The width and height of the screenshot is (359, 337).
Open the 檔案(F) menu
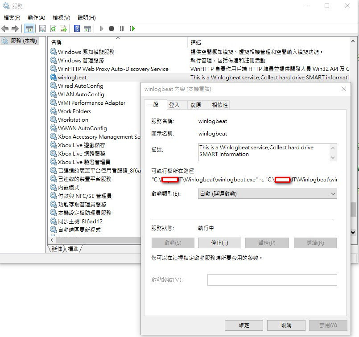click(x=12, y=18)
